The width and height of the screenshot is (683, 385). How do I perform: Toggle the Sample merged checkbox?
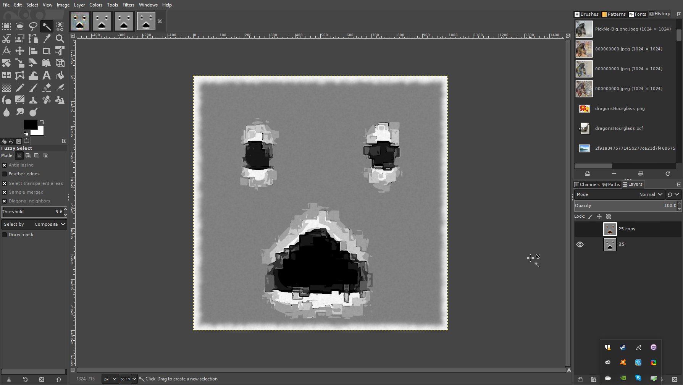pyautogui.click(x=4, y=192)
